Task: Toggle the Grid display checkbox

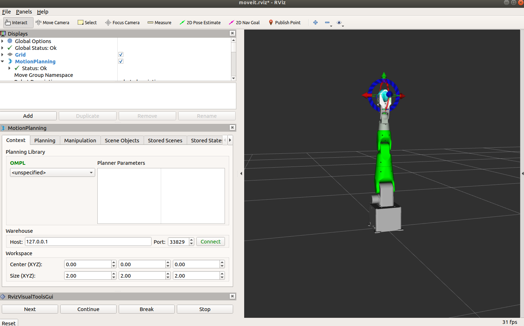Action: 121,54
